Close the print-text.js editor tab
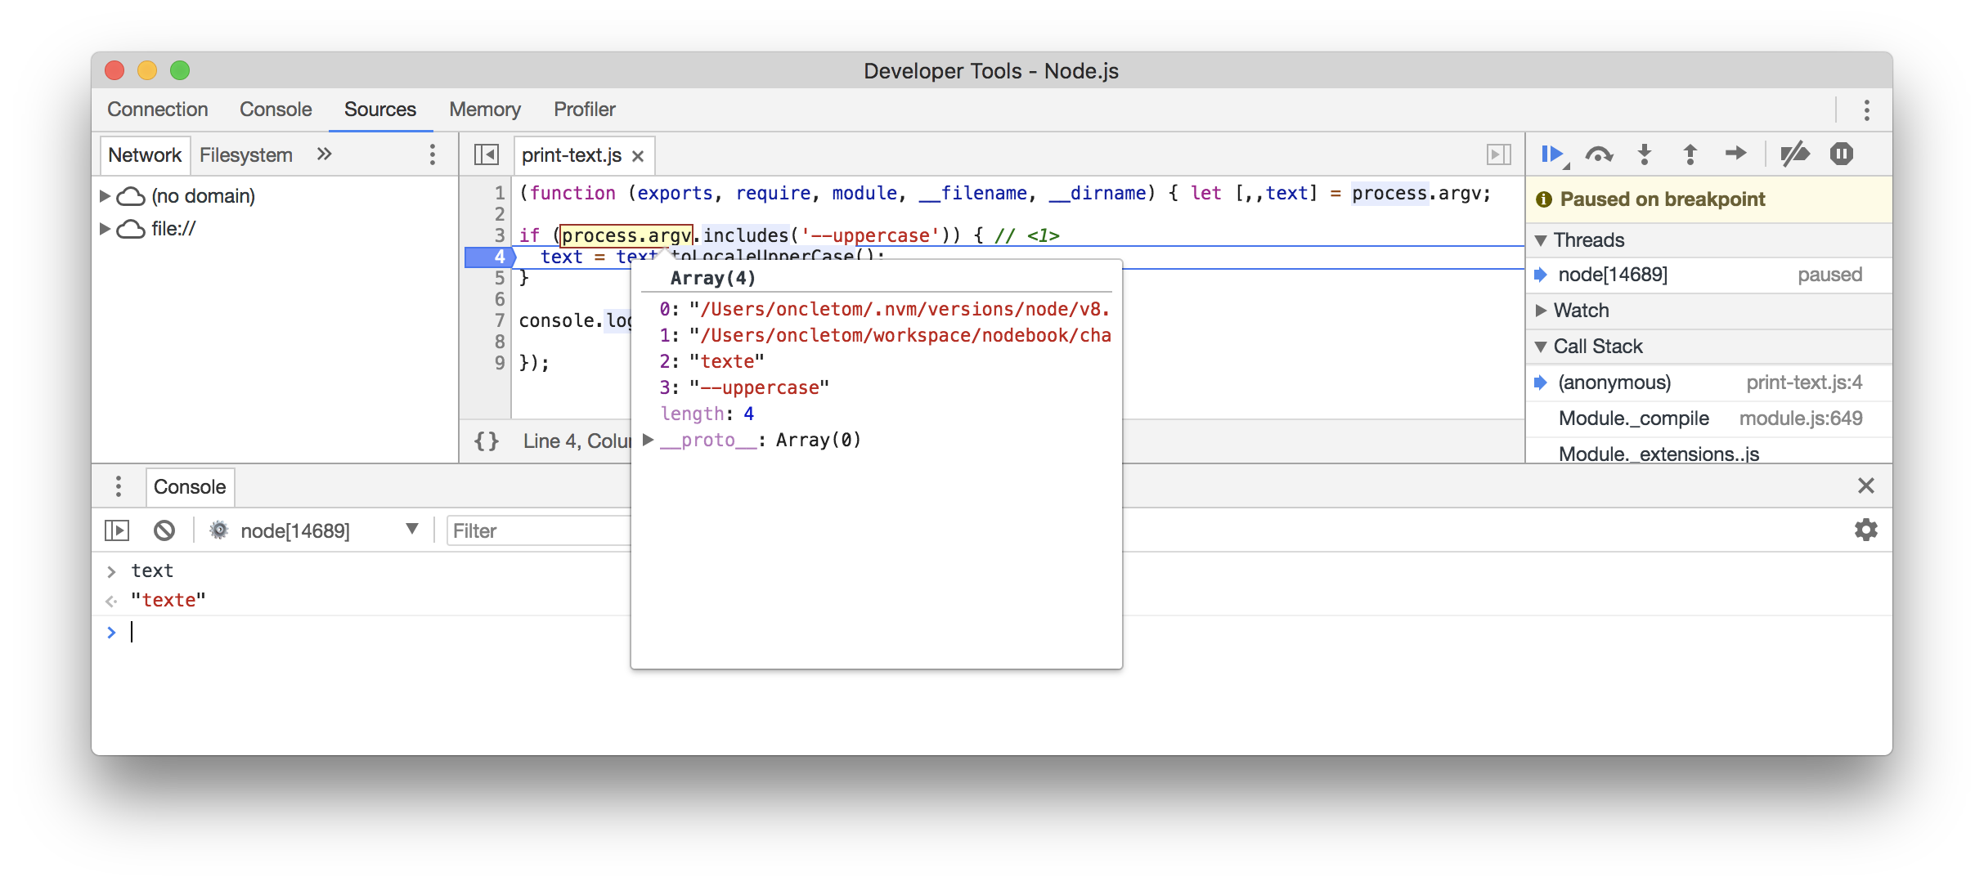 click(638, 155)
